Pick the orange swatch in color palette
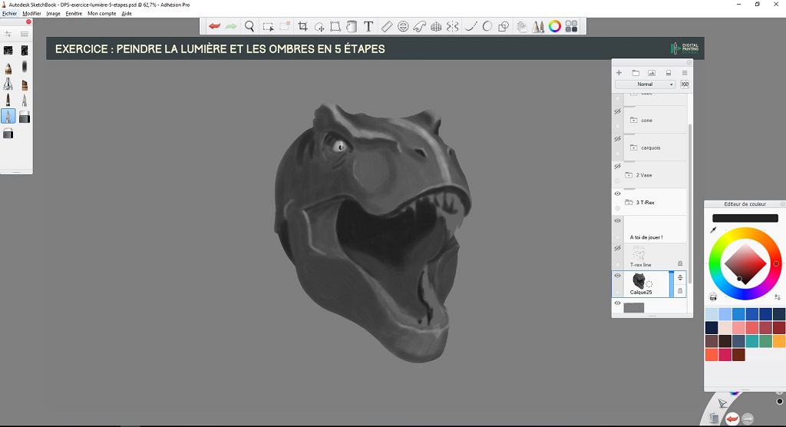Viewport: 786px width, 427px height. pyautogui.click(x=779, y=341)
